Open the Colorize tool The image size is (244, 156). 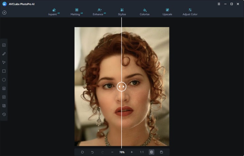(145, 12)
